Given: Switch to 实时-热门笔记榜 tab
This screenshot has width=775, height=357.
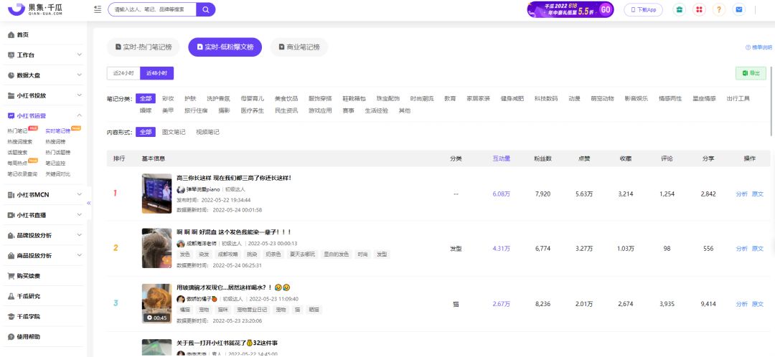Looking at the screenshot, I should click(x=144, y=47).
